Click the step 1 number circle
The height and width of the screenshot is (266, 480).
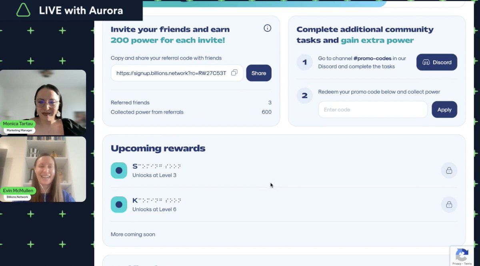pos(305,62)
